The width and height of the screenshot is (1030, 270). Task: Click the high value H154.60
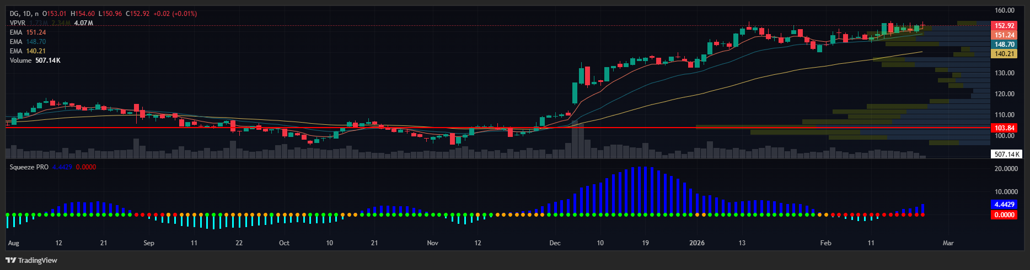tap(83, 14)
